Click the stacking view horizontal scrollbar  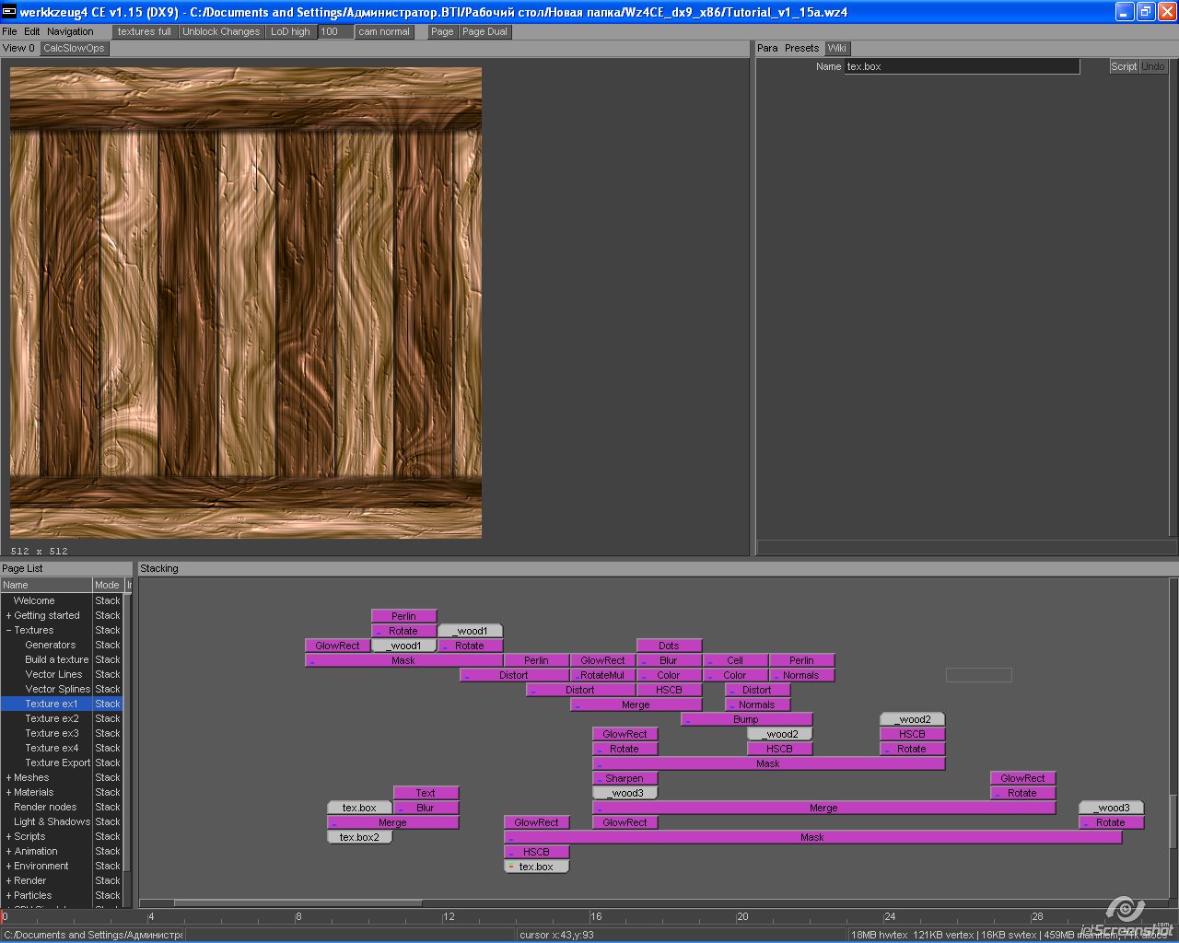[297, 902]
